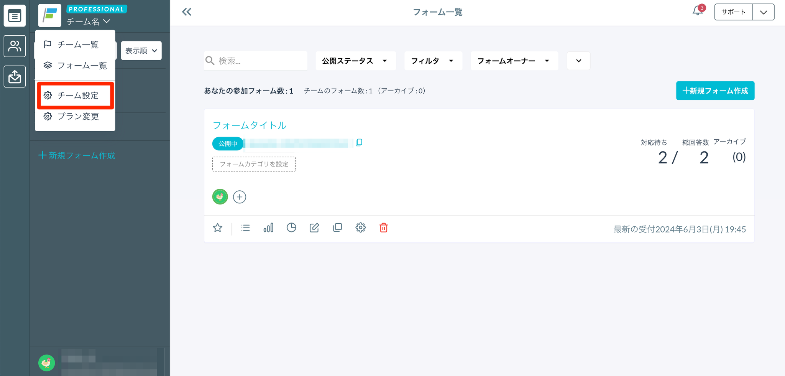Collapse sidebar with double chevron icon
This screenshot has width=785, height=376.
(x=187, y=12)
